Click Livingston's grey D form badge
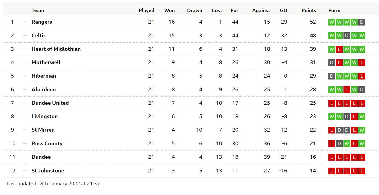Image resolution: width=379 pixels, height=195 pixels. pyautogui.click(x=347, y=117)
